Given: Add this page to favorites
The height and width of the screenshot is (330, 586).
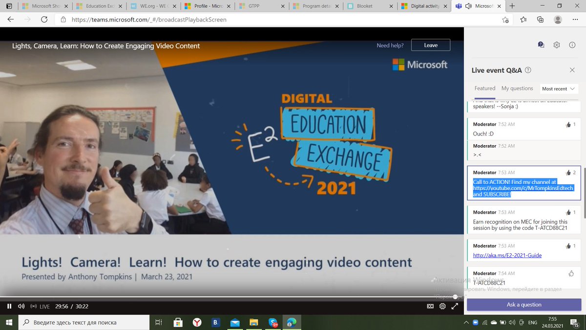Looking at the screenshot, I should [505, 20].
